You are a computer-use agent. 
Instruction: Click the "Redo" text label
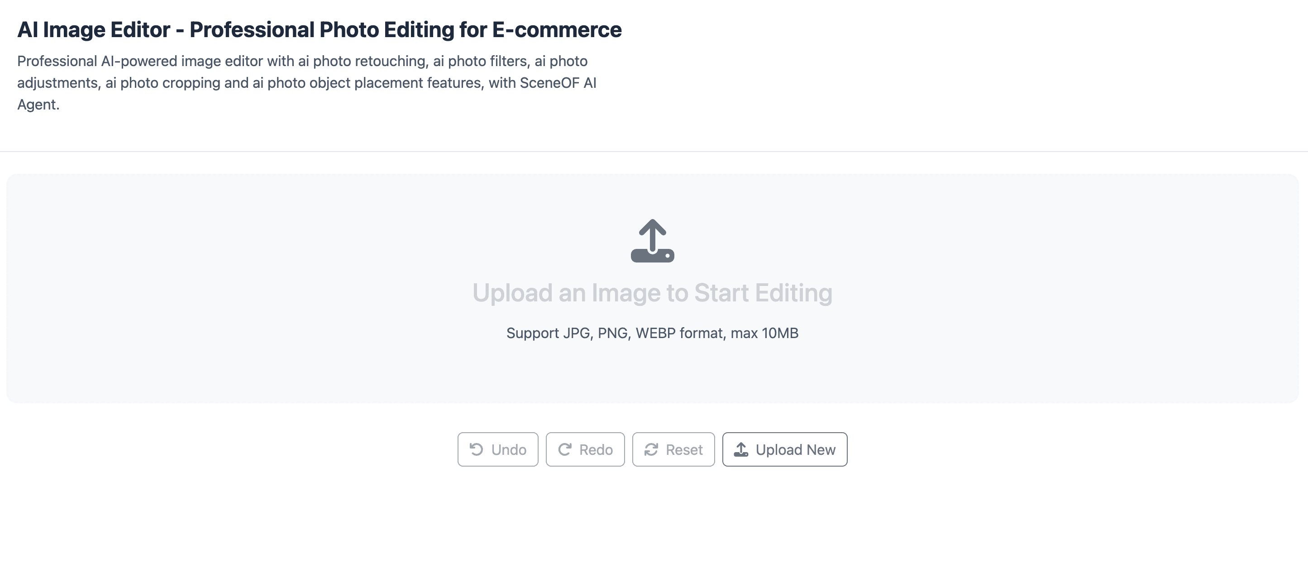pos(596,450)
